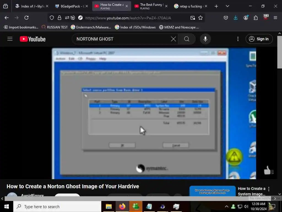
Task: Toggle picture-in-picture from the address bar
Action: pyautogui.click(x=192, y=18)
